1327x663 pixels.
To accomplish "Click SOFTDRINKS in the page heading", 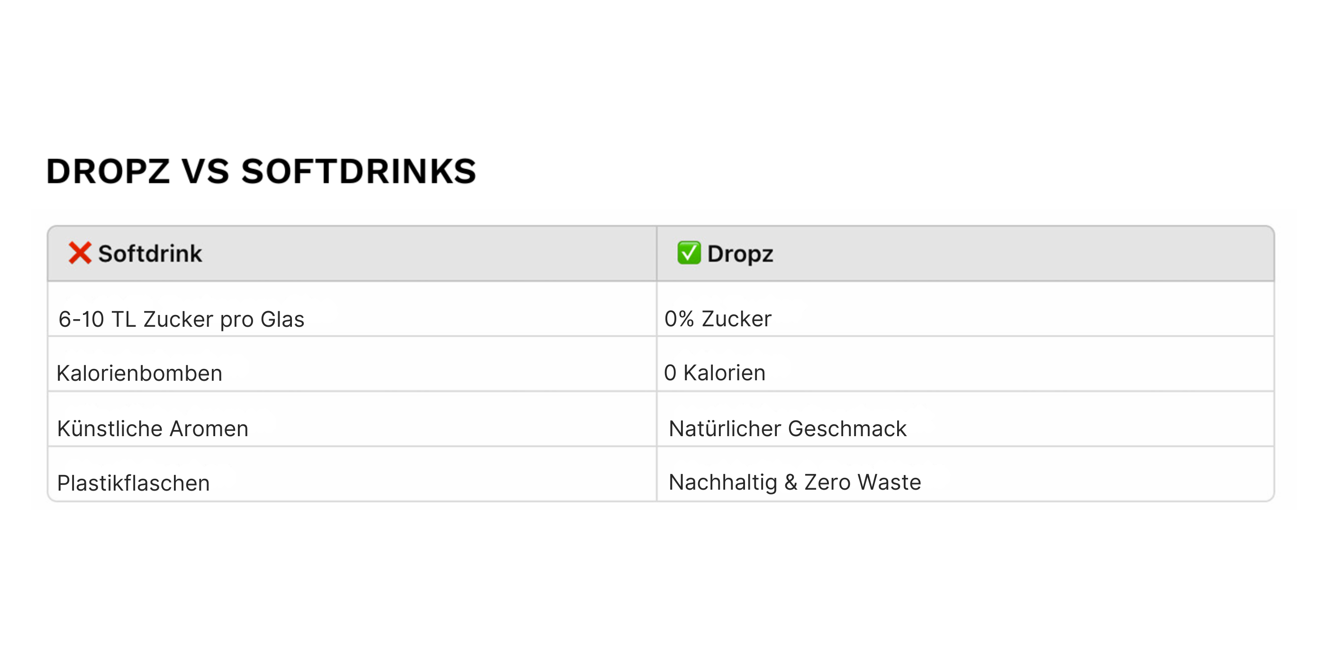I will 359,171.
